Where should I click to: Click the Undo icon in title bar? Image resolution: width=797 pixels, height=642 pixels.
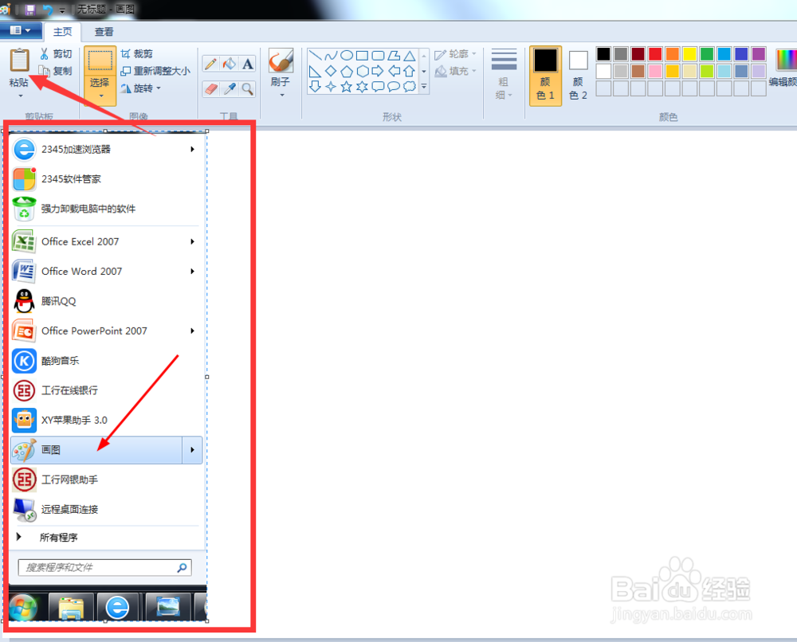47,10
